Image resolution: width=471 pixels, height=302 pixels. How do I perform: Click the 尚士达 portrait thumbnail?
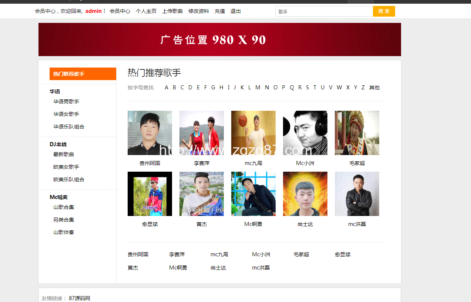tap(305, 194)
